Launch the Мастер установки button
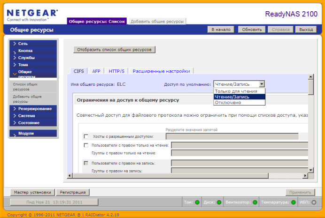 (x=32, y=192)
